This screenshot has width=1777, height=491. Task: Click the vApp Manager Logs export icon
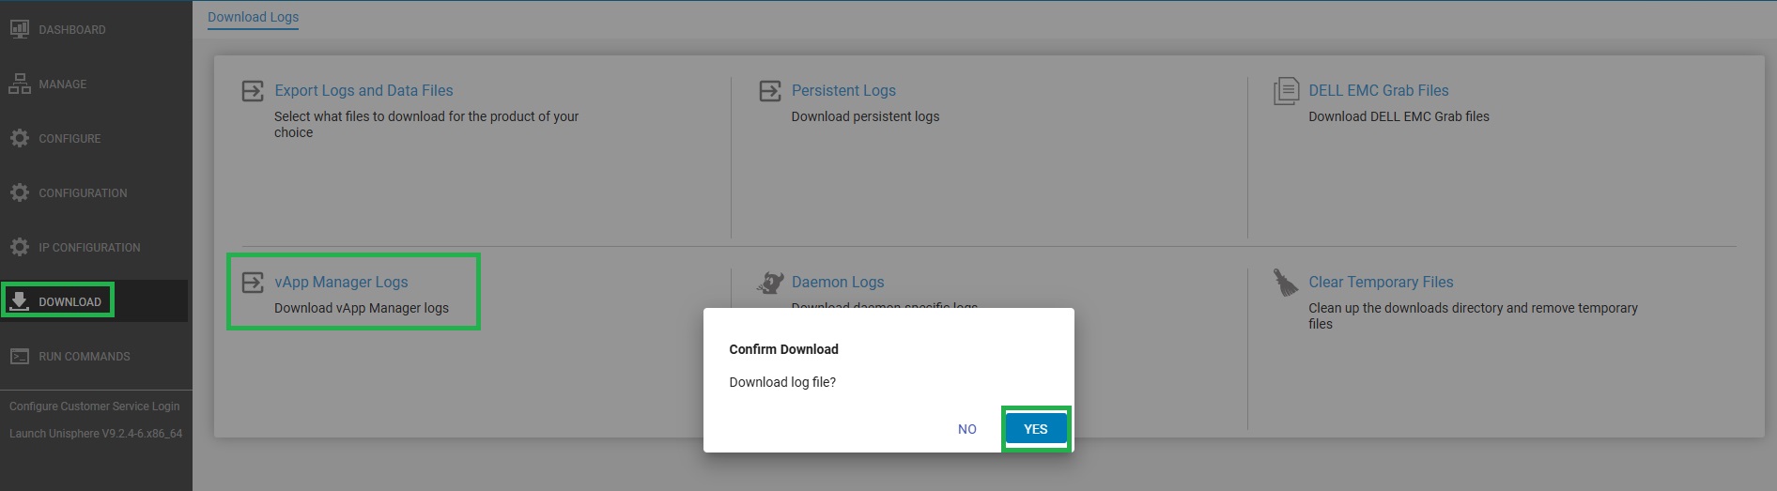click(253, 283)
